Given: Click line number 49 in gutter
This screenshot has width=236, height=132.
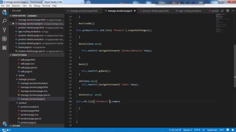Looking at the screenshot, I should (70, 95).
